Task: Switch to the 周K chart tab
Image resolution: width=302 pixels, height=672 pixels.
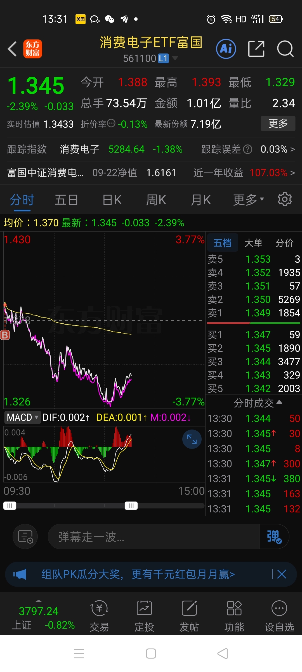Action: coord(156,200)
